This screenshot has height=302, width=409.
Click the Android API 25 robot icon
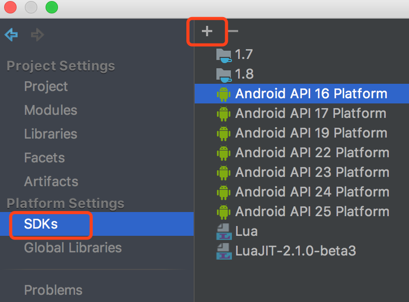[224, 212]
